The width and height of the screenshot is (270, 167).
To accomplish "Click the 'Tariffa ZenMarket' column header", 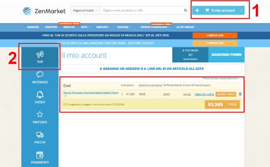I will 172,85.
